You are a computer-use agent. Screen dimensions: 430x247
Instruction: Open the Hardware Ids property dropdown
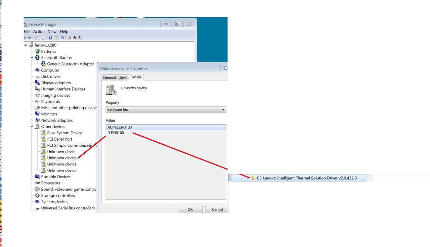click(x=166, y=109)
